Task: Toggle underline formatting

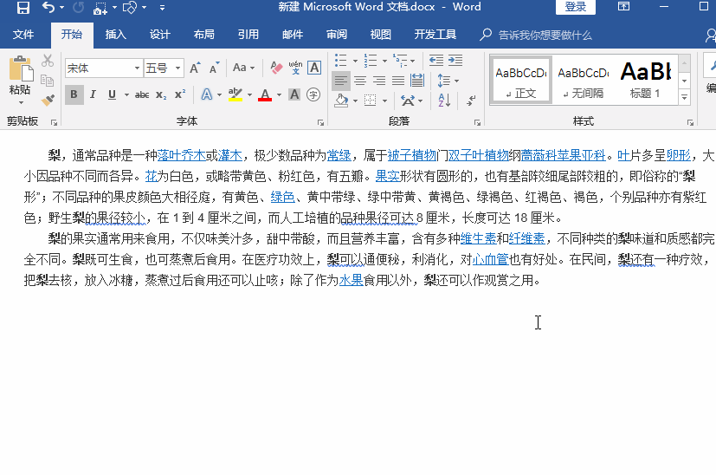Action: [x=112, y=94]
